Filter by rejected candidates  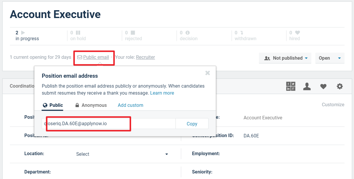pyautogui.click(x=133, y=36)
